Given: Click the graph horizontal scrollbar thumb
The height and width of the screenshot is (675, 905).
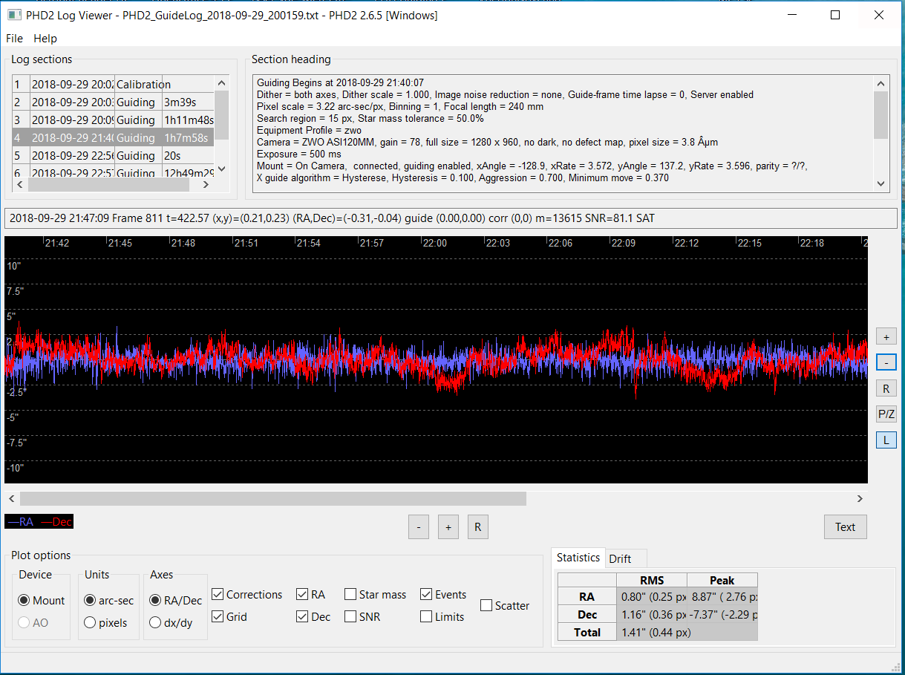Looking at the screenshot, I should tap(272, 498).
